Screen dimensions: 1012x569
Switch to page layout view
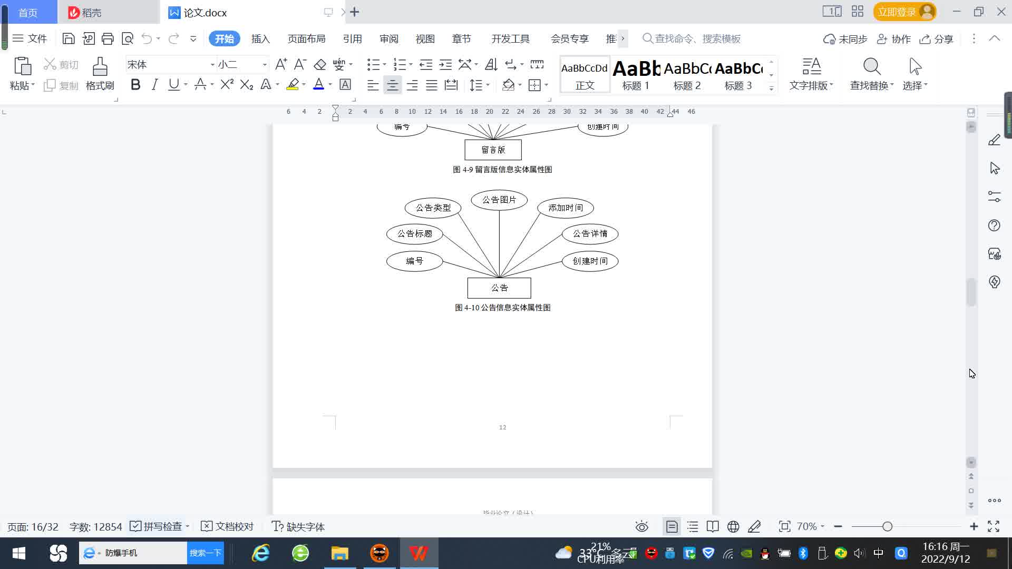672,526
